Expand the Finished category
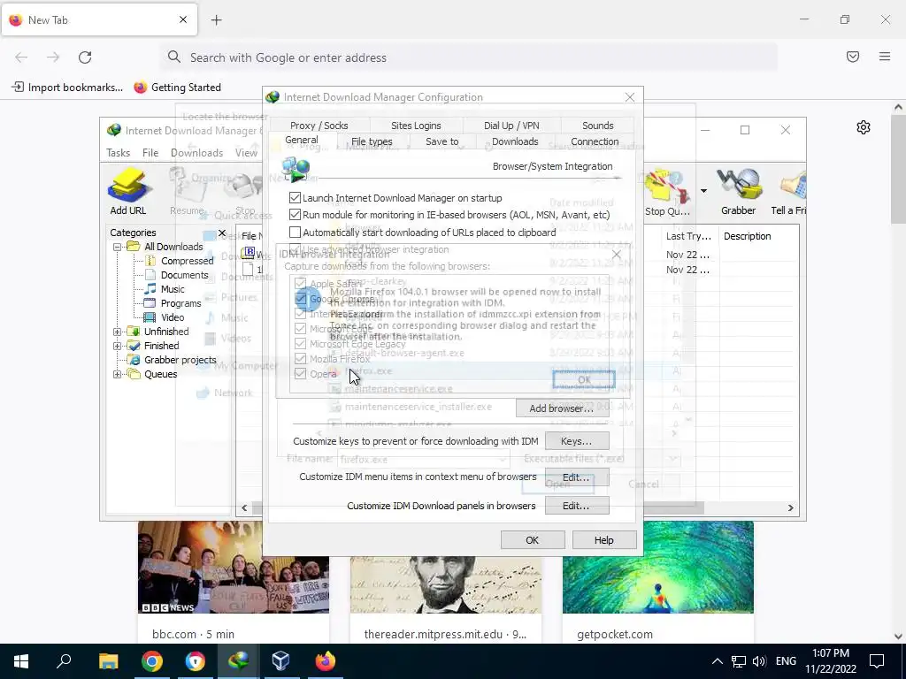The height and width of the screenshot is (679, 906). click(118, 346)
